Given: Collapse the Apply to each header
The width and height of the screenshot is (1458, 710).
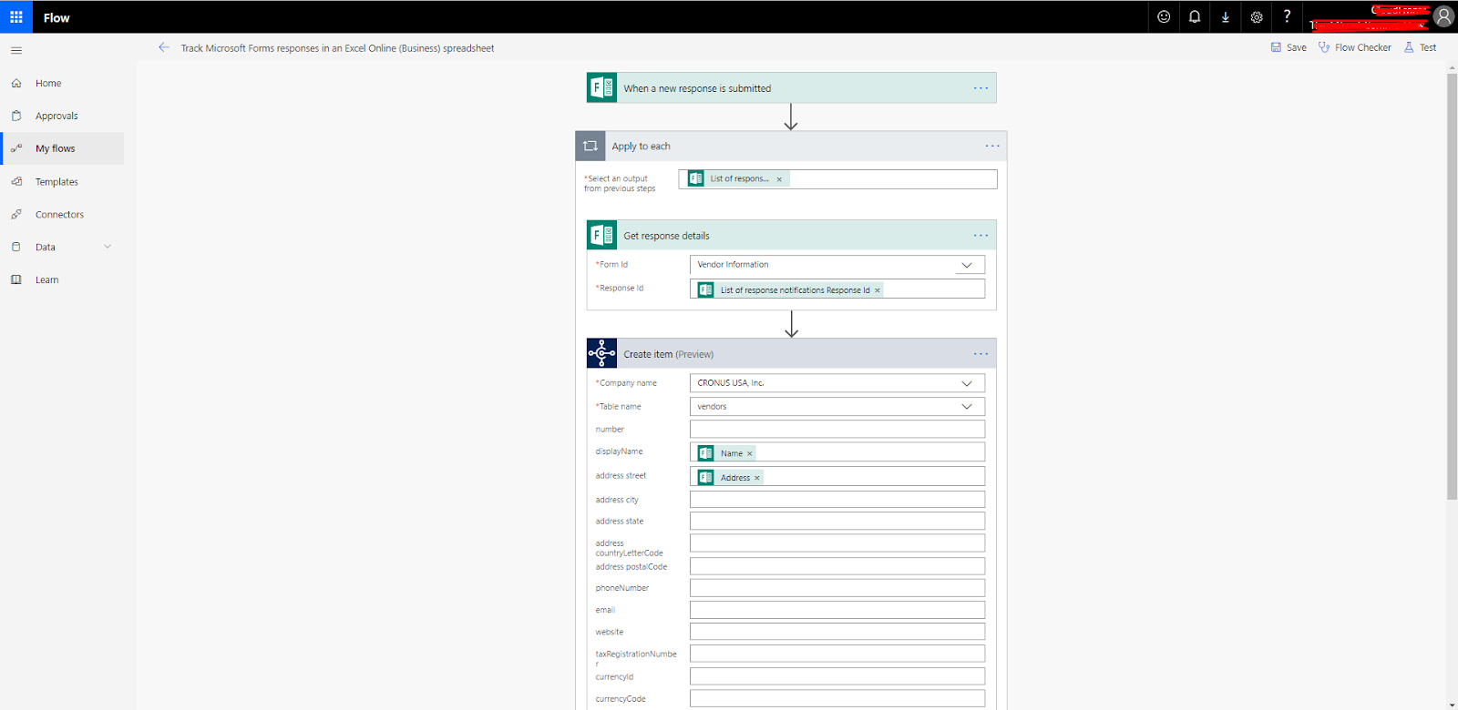Looking at the screenshot, I should click(791, 146).
